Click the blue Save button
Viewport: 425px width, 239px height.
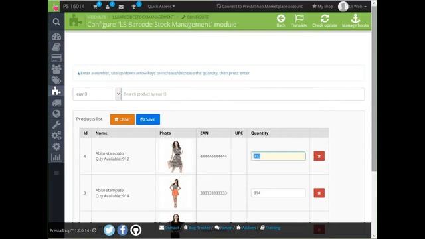click(x=148, y=119)
